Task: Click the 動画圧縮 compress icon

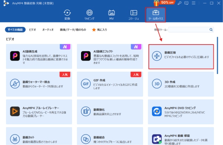Action: (157, 56)
